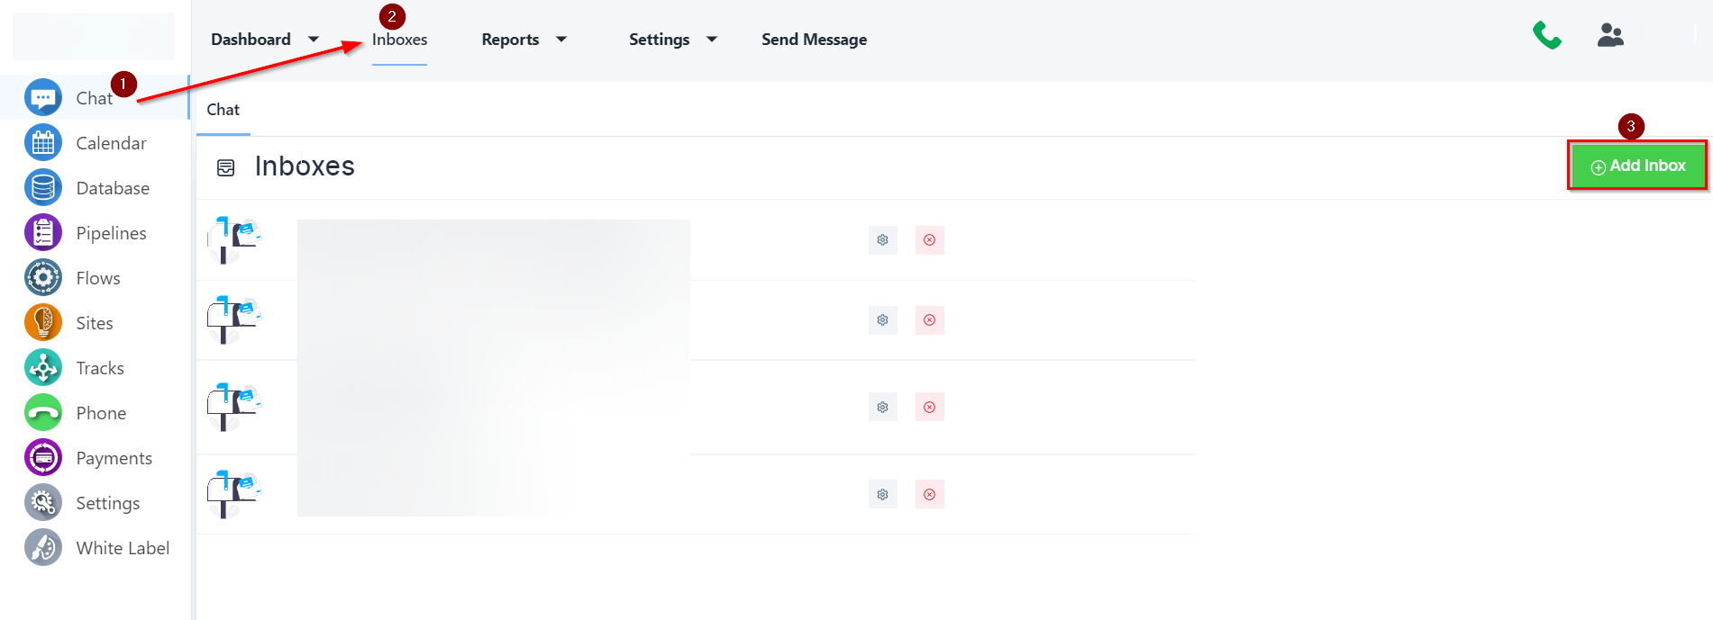Select the first inbox mailbox thumbnail

click(x=234, y=239)
